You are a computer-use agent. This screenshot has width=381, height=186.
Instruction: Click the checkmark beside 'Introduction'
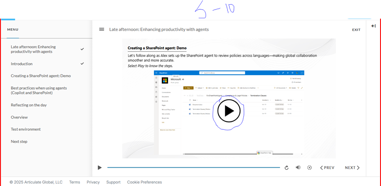(82, 63)
